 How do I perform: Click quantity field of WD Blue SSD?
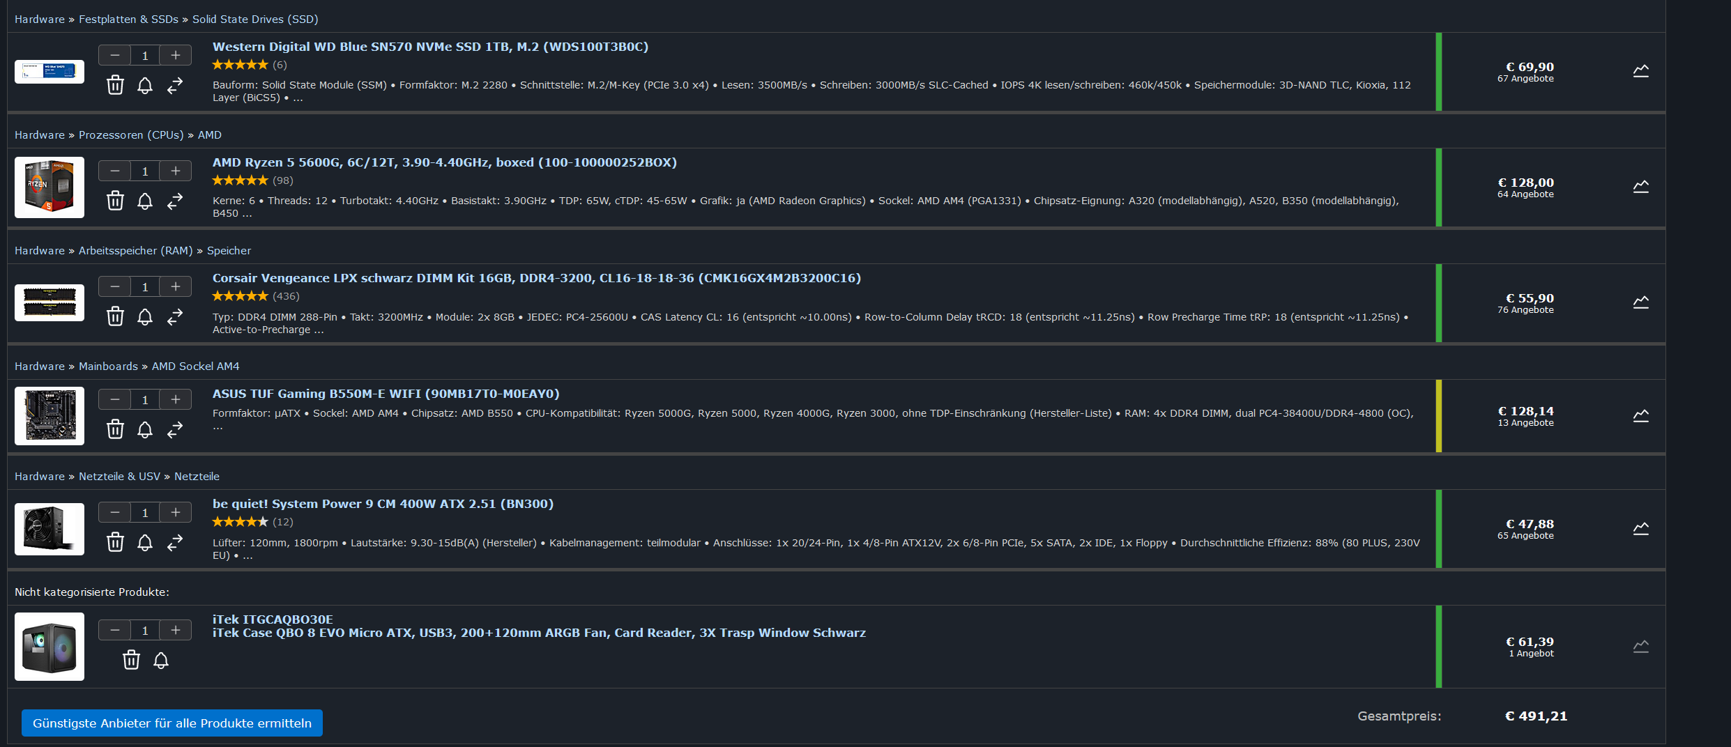[145, 55]
